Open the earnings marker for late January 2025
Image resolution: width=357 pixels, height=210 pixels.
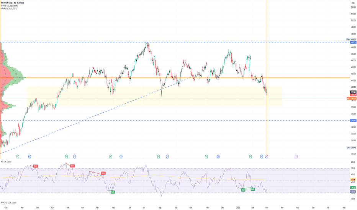251,157
